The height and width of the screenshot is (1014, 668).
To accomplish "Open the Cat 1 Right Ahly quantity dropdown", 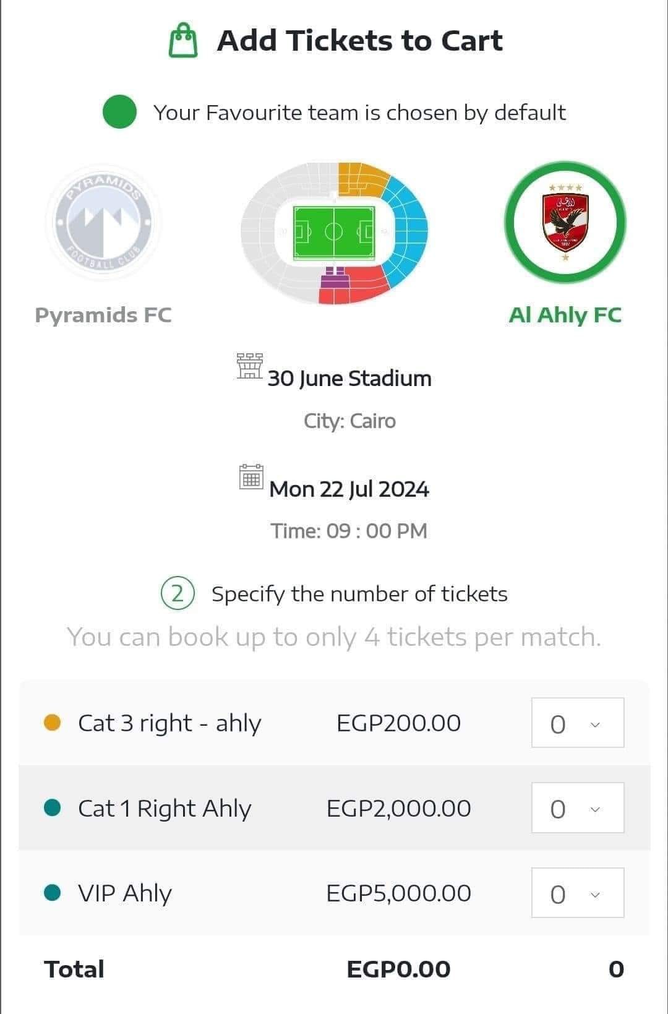I will (x=577, y=807).
